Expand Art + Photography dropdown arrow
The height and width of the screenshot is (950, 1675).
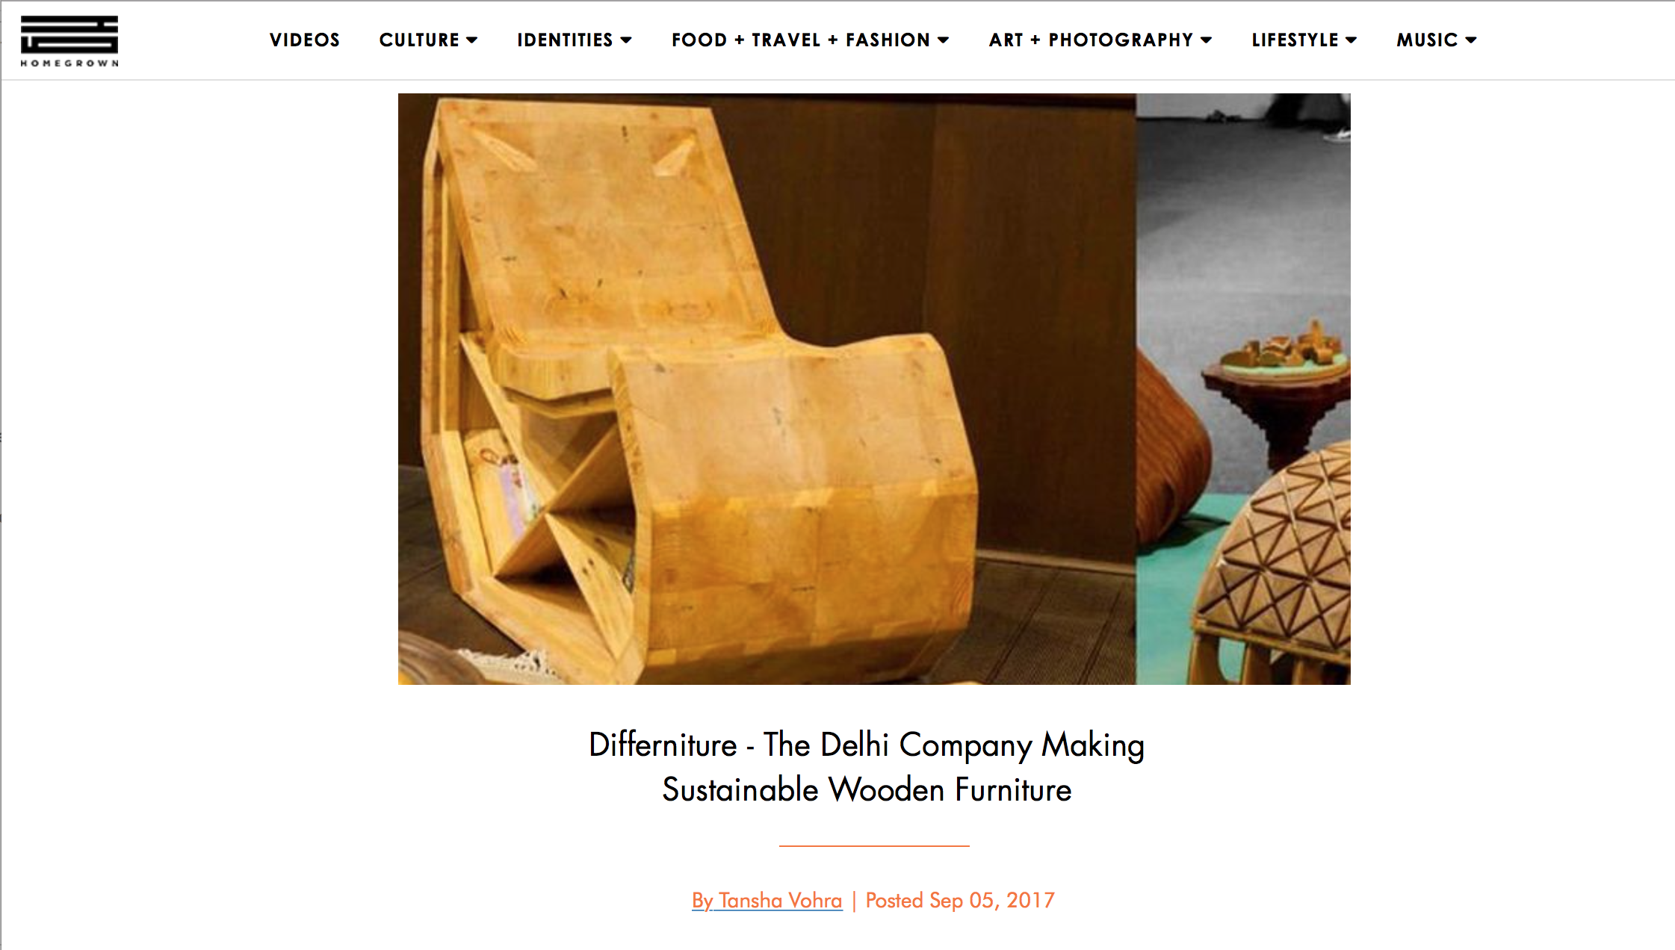pos(1206,40)
